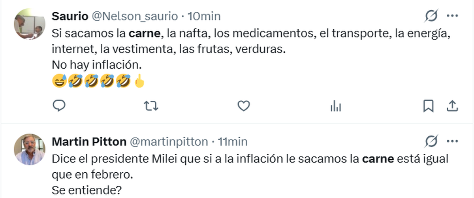474x198 pixels.
Task: View analytics for Saurio's tweet
Action: (335, 106)
